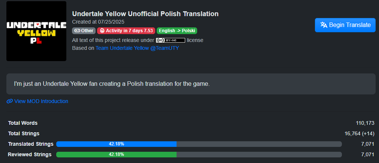Click the Other category badge
The height and width of the screenshot is (163, 379).
tap(84, 31)
